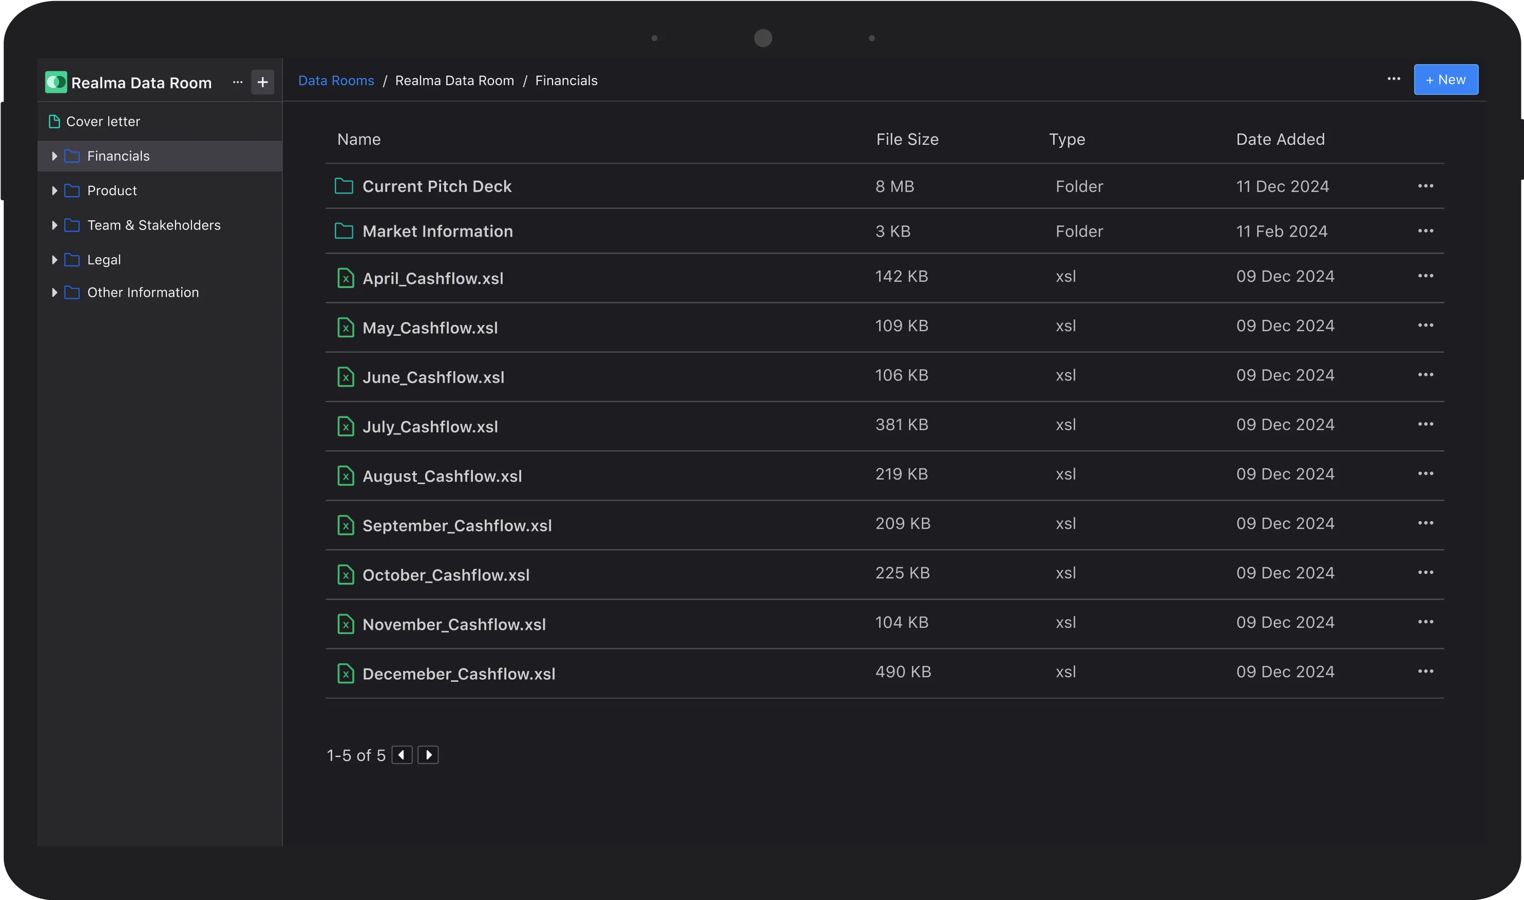Click the plus icon beside Realma Data Room
This screenshot has height=900, width=1524.
[262, 82]
